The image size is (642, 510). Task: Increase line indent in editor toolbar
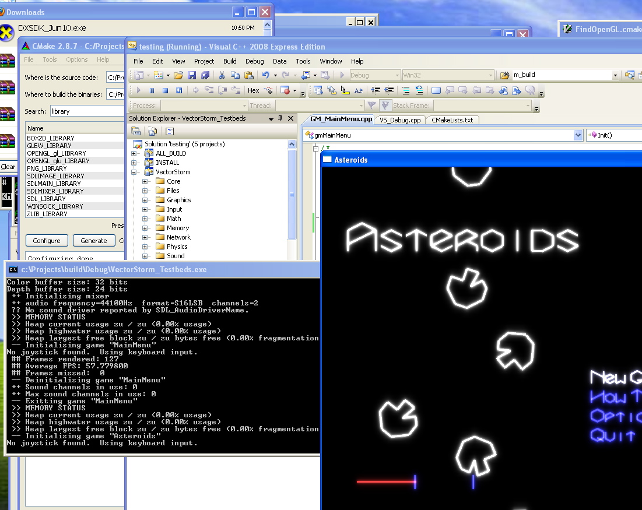pyautogui.click(x=389, y=90)
